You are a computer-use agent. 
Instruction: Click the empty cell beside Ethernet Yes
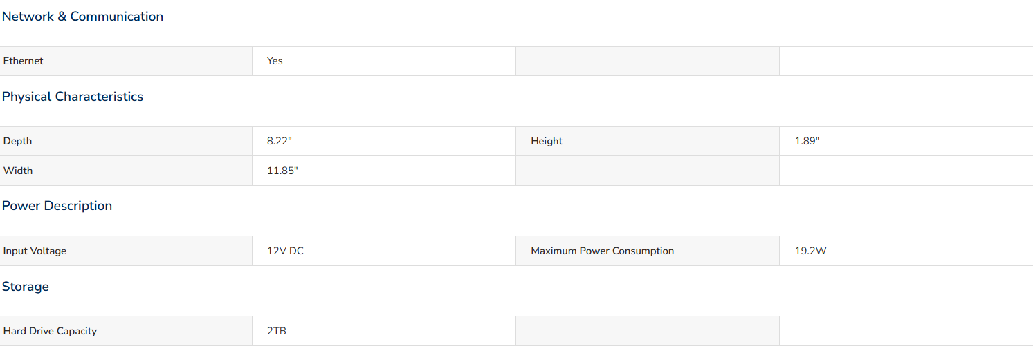[648, 61]
